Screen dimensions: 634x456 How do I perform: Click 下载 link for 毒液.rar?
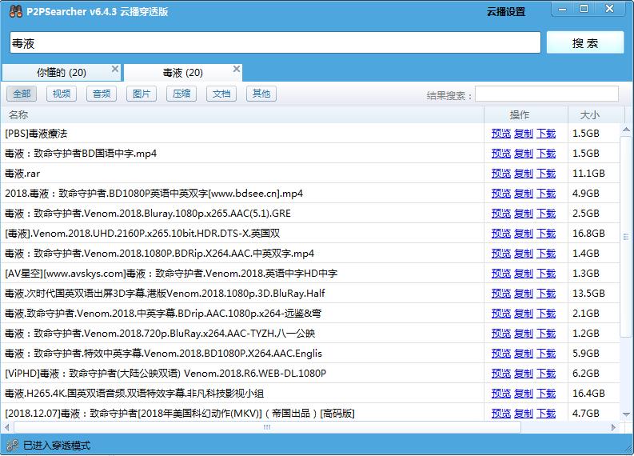pyautogui.click(x=546, y=174)
